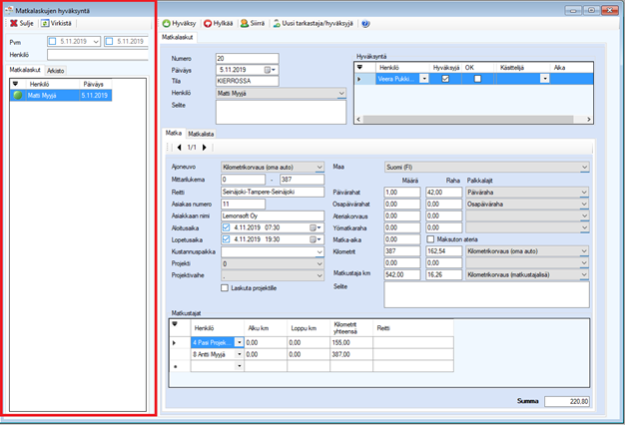This screenshot has height=425, width=625.
Task: Switch to the Arkisto tab
Action: click(55, 71)
